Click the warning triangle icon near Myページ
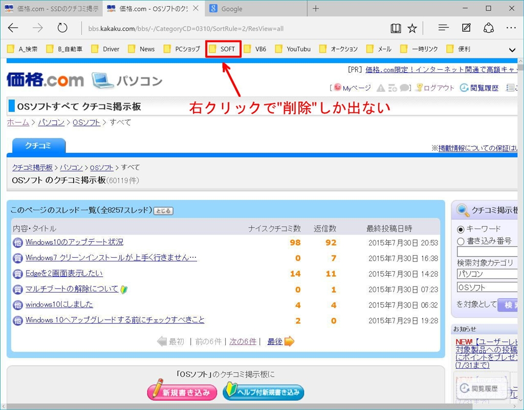The height and width of the screenshot is (410, 524). [381, 88]
